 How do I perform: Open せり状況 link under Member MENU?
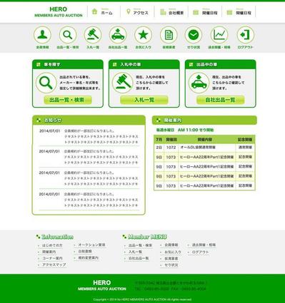click(171, 265)
